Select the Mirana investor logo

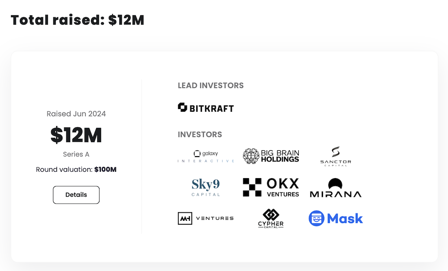tap(336, 188)
